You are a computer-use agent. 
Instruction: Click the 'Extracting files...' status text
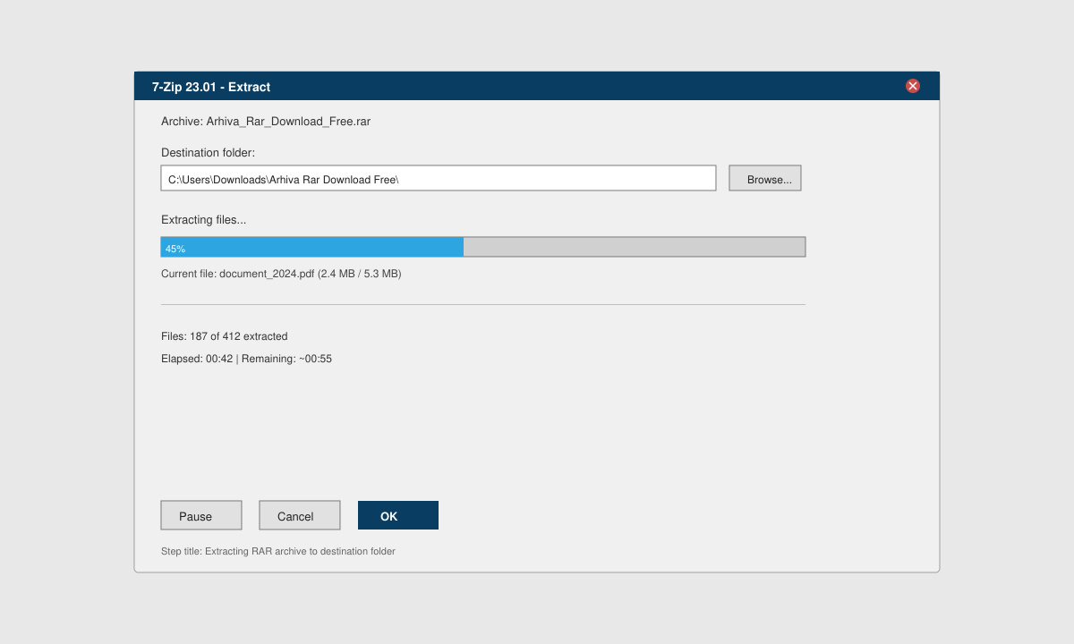click(x=204, y=220)
